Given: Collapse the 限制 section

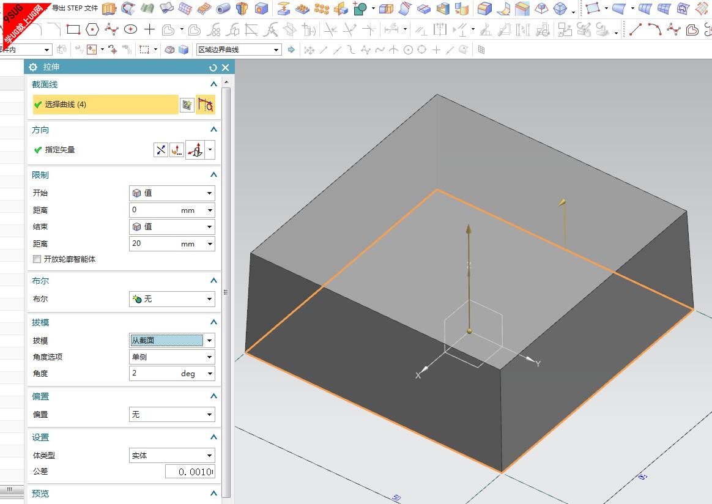Looking at the screenshot, I should (213, 175).
